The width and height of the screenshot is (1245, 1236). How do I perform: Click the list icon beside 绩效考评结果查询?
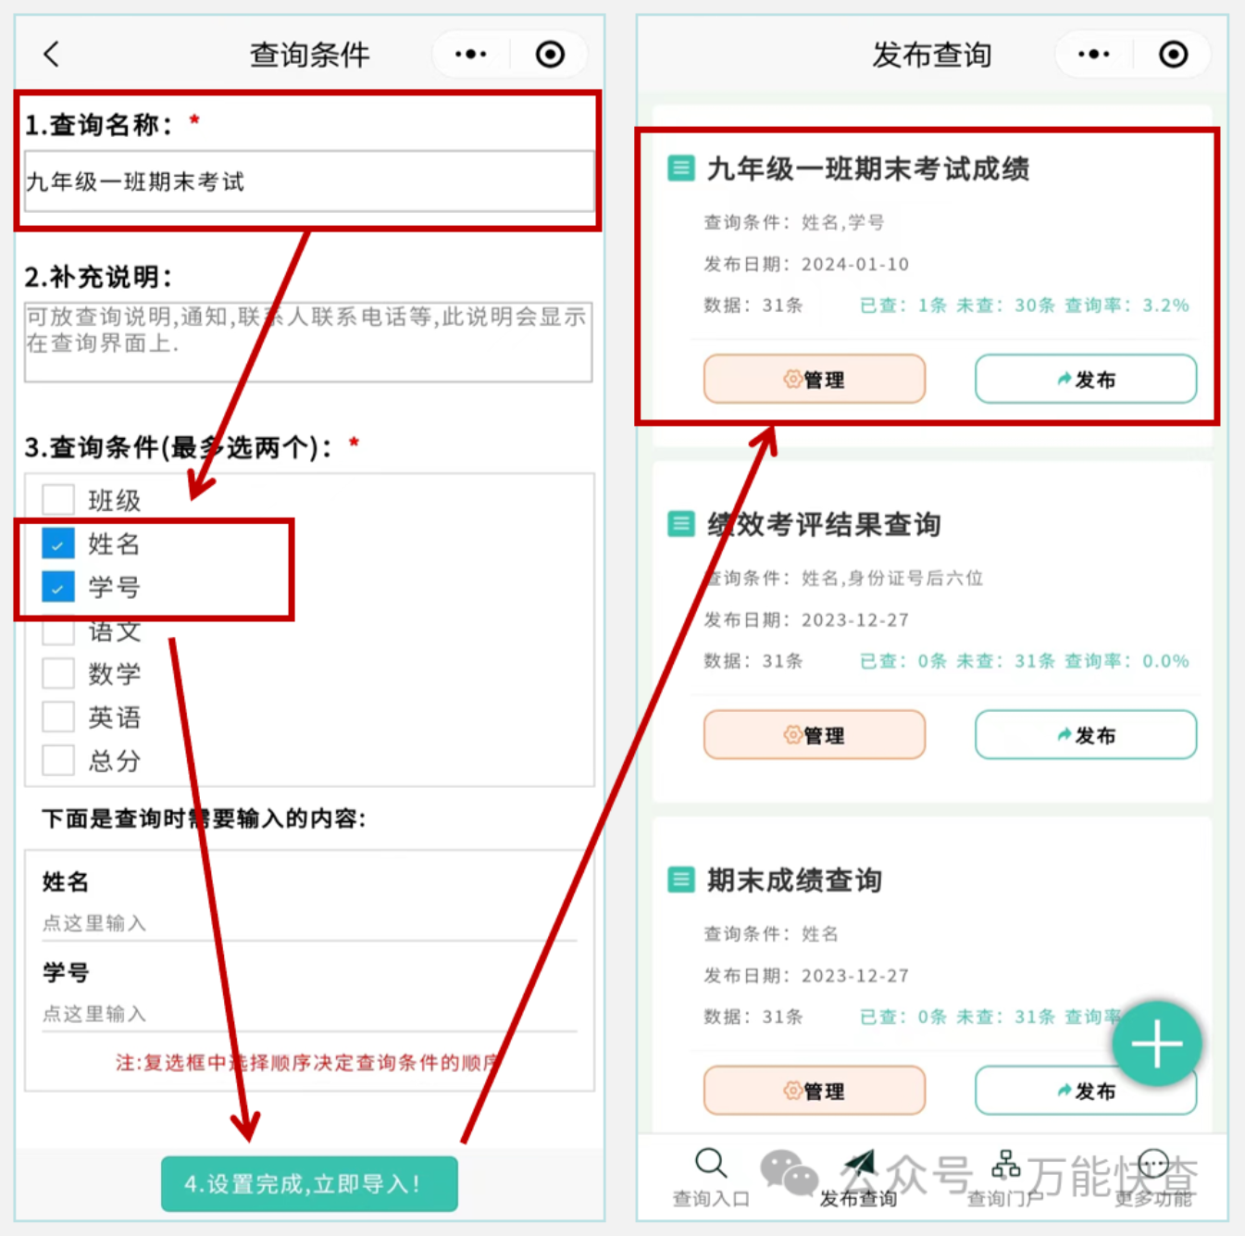681,524
